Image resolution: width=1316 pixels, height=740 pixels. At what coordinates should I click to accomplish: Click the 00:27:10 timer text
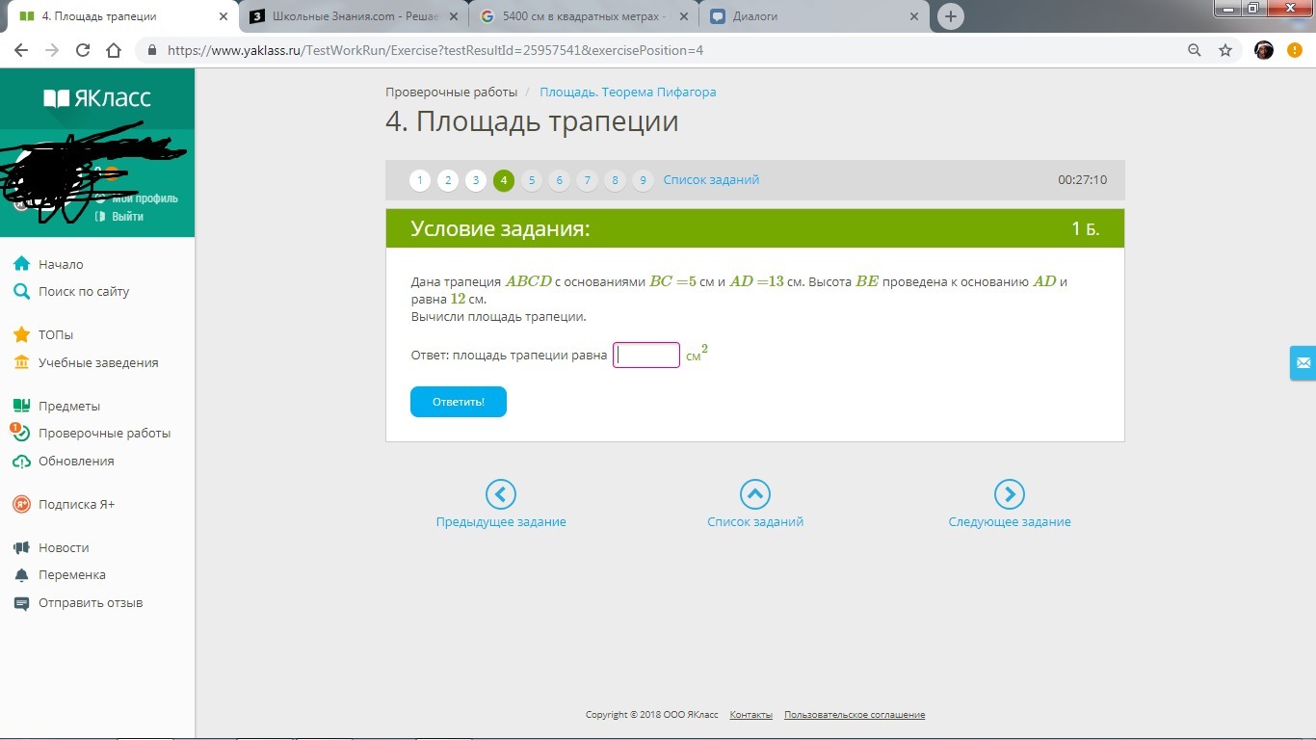click(x=1082, y=180)
